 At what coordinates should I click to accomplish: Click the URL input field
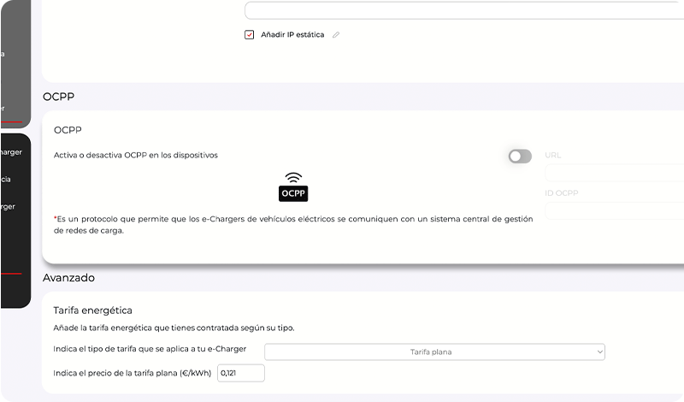tap(614, 173)
